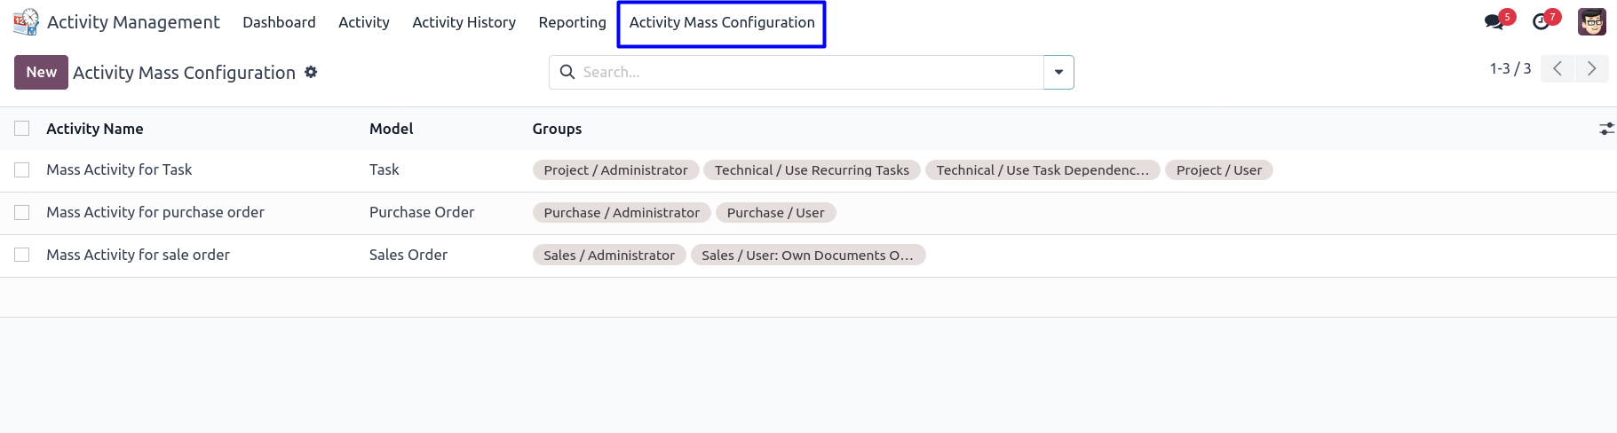Screen dimensions: 1617x433
Task: Select the Mass Activity for Task checkbox
Action: tap(22, 169)
